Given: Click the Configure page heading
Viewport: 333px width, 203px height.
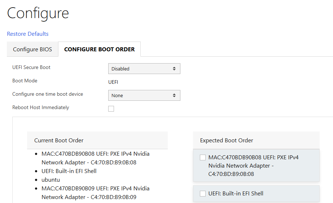Looking at the screenshot, I should point(38,13).
